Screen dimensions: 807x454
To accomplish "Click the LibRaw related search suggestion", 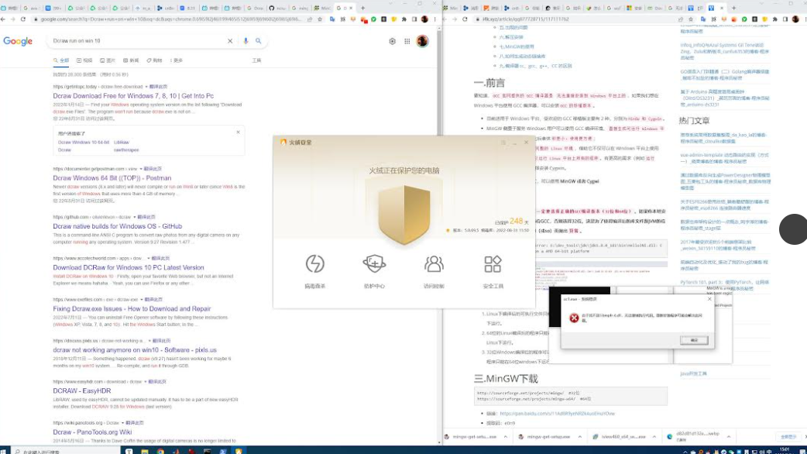I will coord(122,142).
